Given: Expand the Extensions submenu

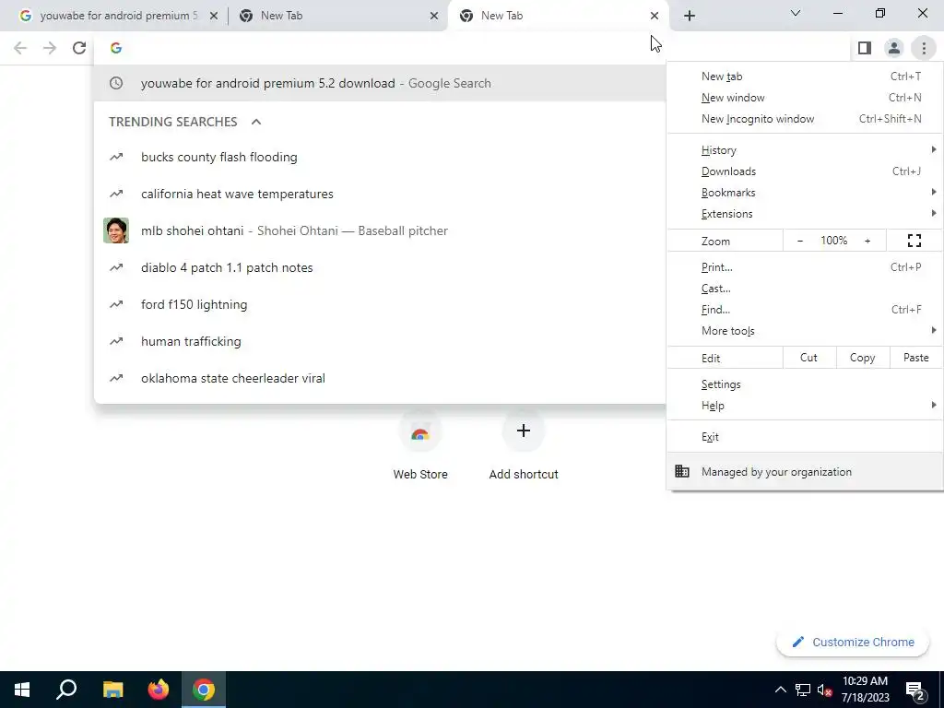Looking at the screenshot, I should [x=805, y=214].
